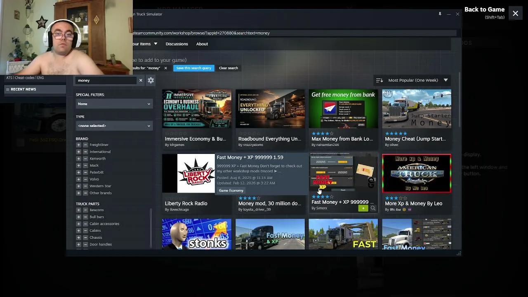Viewport: 528px width, 297px height.
Task: Click the sort order icon beside Most Popular
Action: tap(379, 80)
